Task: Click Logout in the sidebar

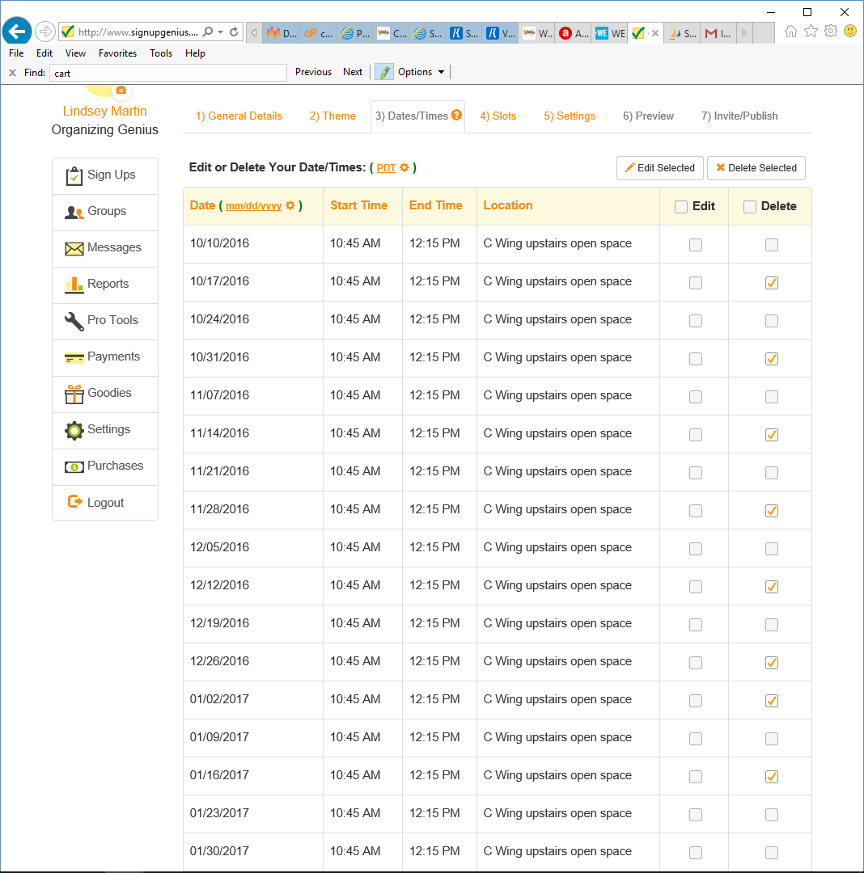Action: pyautogui.click(x=105, y=503)
